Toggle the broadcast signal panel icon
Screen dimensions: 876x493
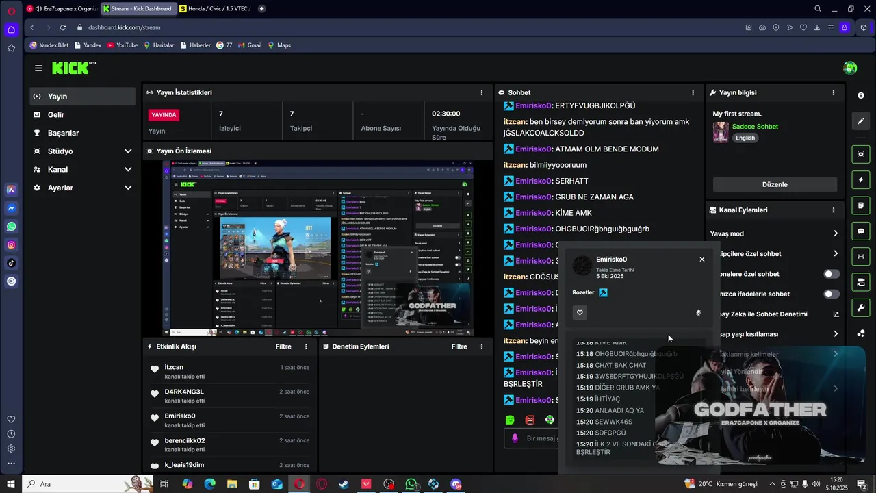pyautogui.click(x=861, y=257)
